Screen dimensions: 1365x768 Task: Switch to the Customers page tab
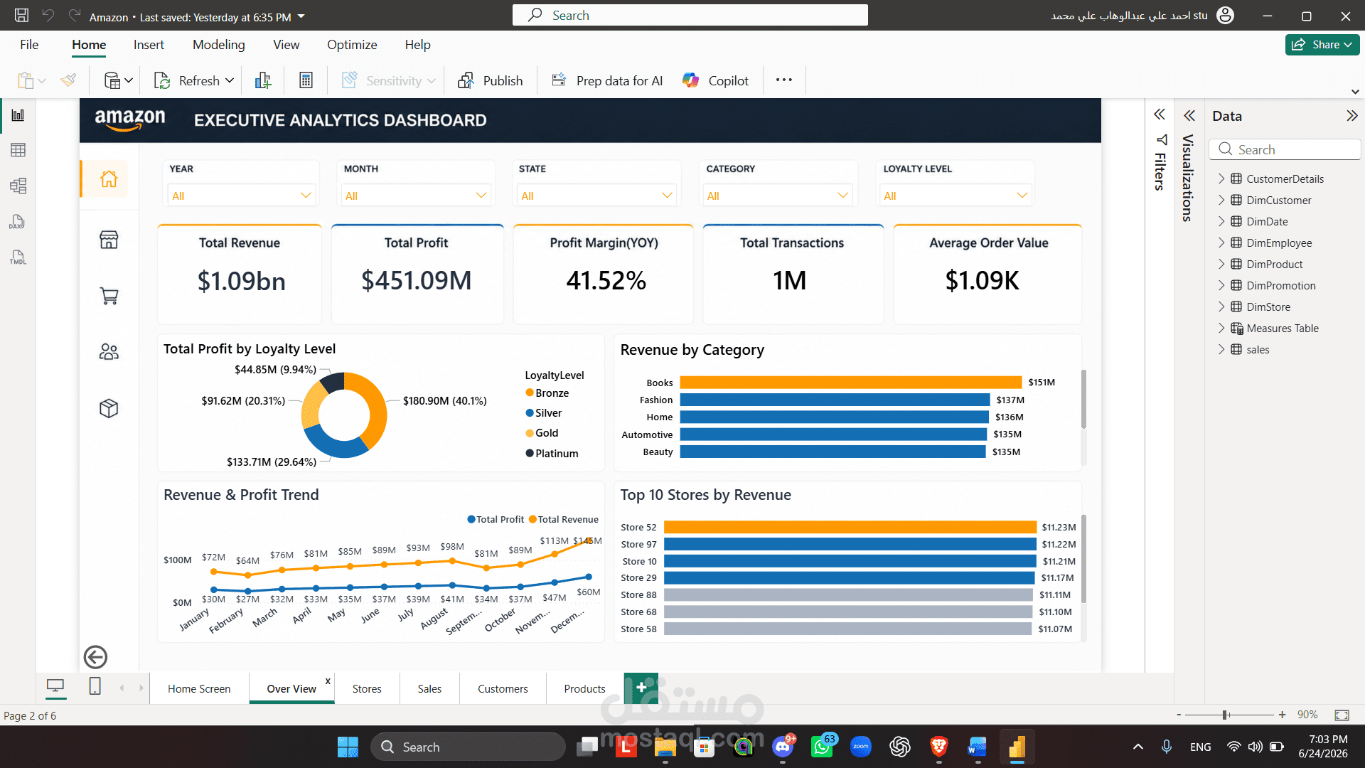[503, 689]
